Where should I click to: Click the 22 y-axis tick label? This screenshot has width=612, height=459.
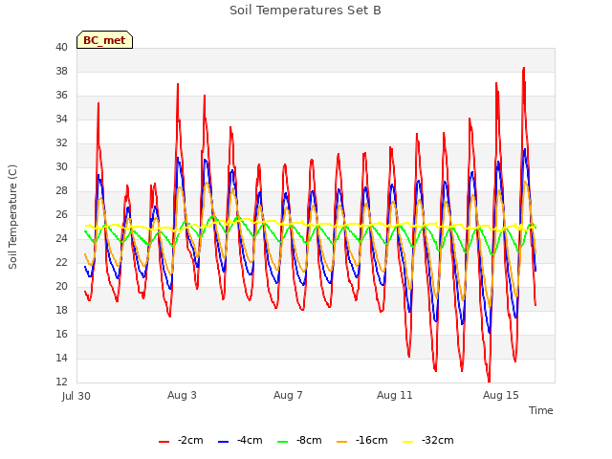pyautogui.click(x=61, y=263)
